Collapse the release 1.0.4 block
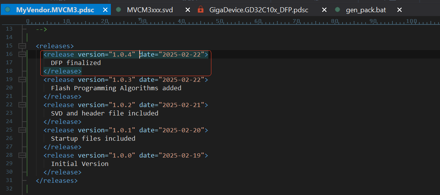 click(x=22, y=54)
